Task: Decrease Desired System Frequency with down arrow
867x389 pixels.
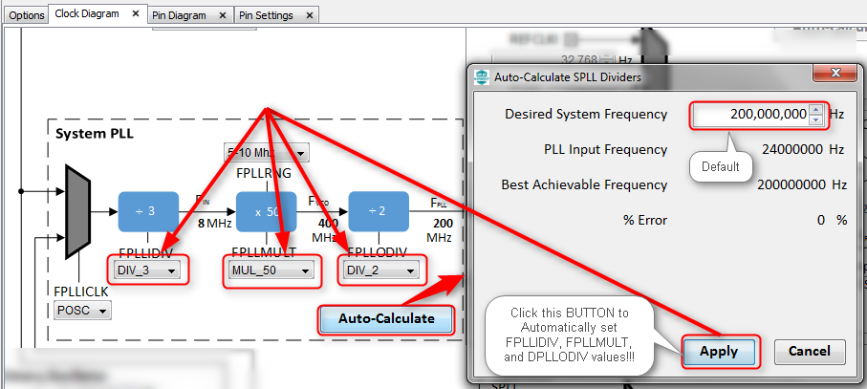Action: 815,119
